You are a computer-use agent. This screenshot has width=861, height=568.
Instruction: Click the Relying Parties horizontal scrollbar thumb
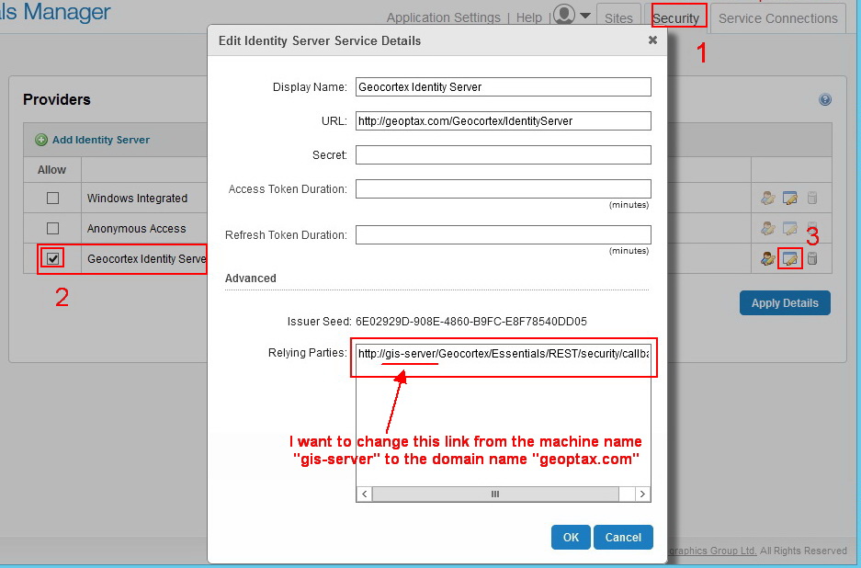pos(495,494)
